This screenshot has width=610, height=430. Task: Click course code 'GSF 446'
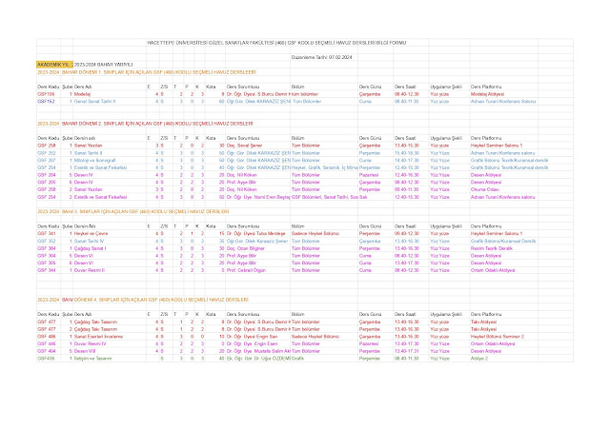[x=47, y=343]
